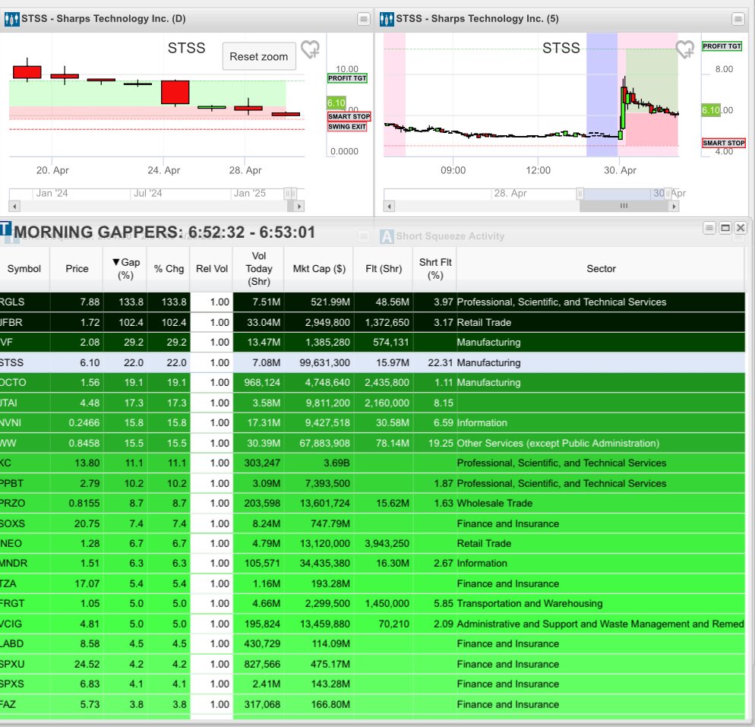Click 5-minute navigator left range handle
This screenshot has height=727, width=755.
580,194
